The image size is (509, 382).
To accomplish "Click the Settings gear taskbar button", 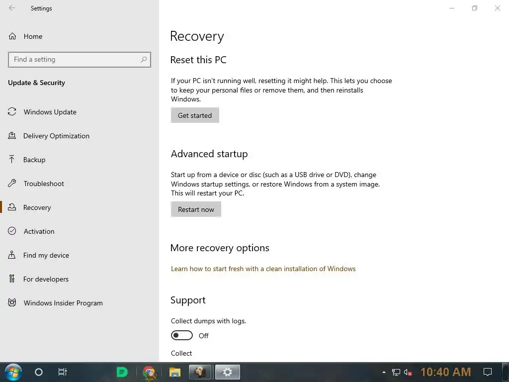I will coord(228,372).
